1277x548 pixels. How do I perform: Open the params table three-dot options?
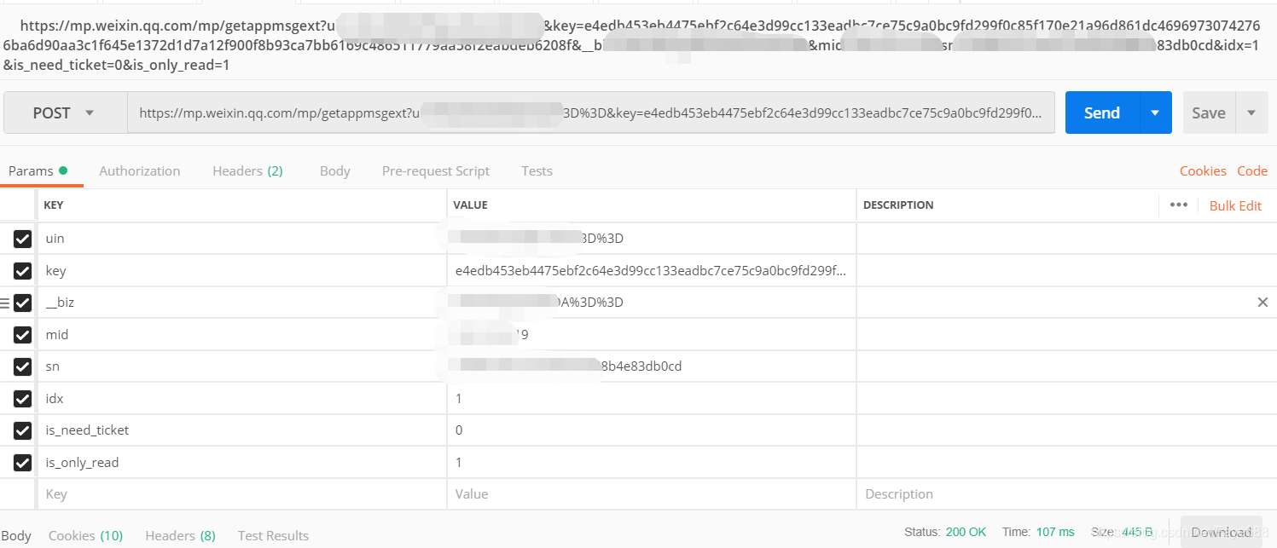tap(1179, 205)
